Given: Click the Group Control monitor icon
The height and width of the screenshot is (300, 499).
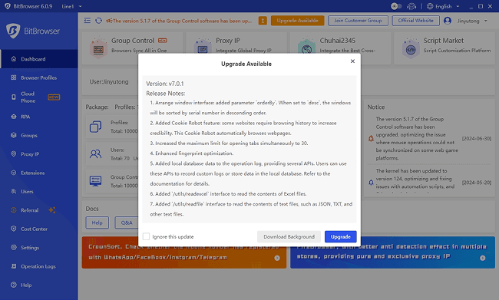Looking at the screenshot, I should click(x=95, y=181).
